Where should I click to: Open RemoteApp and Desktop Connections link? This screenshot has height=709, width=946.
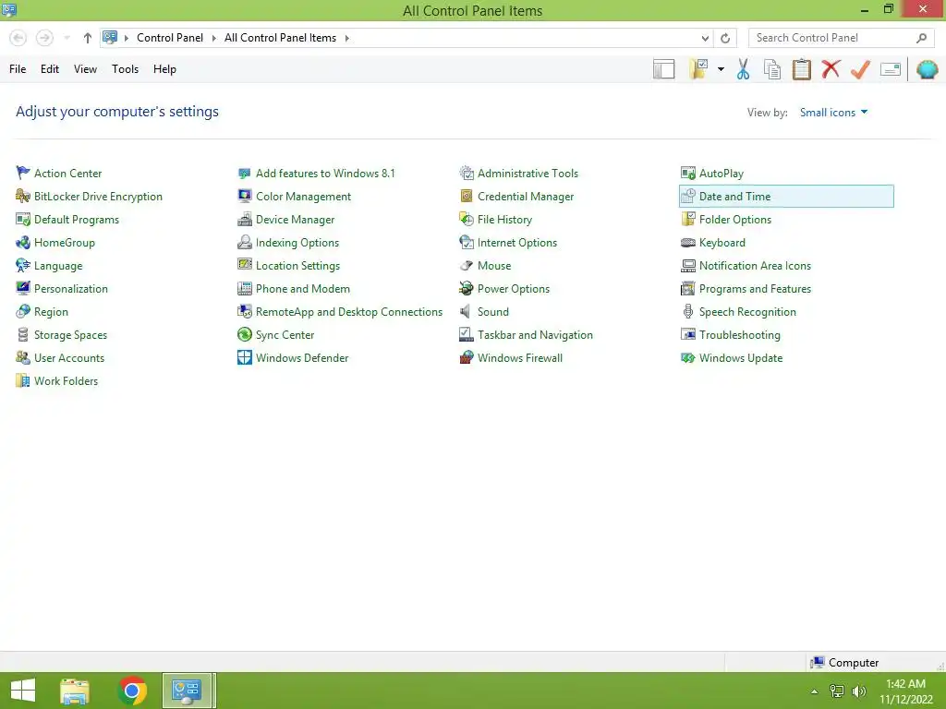tap(348, 312)
